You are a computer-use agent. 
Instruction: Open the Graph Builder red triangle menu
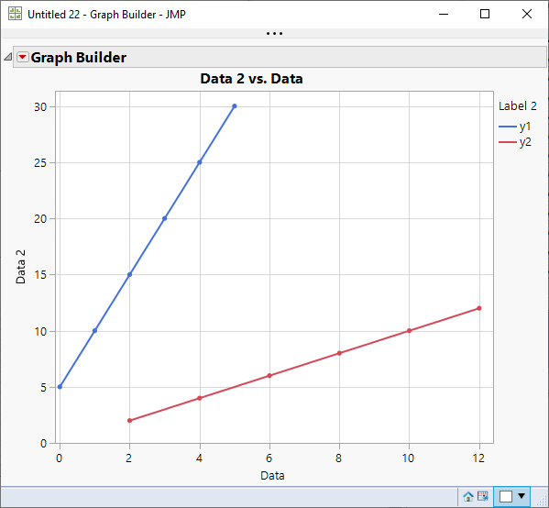(23, 57)
